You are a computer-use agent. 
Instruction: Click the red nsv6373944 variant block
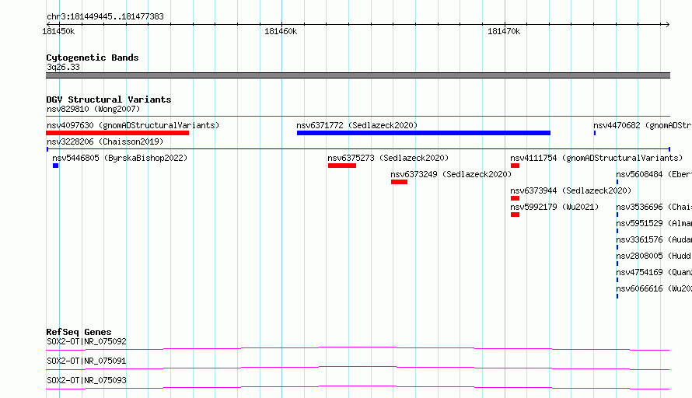[x=515, y=198]
